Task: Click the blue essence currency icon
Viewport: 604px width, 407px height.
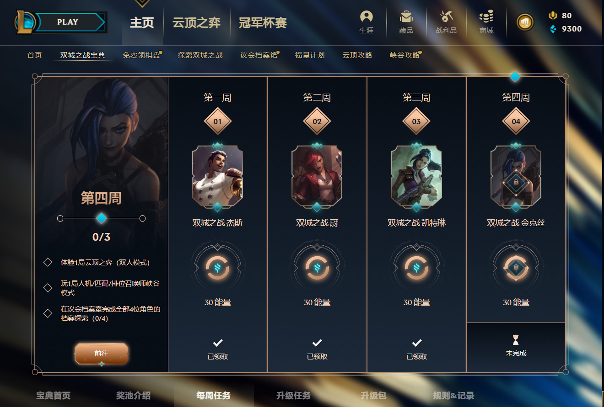Action: [x=553, y=29]
